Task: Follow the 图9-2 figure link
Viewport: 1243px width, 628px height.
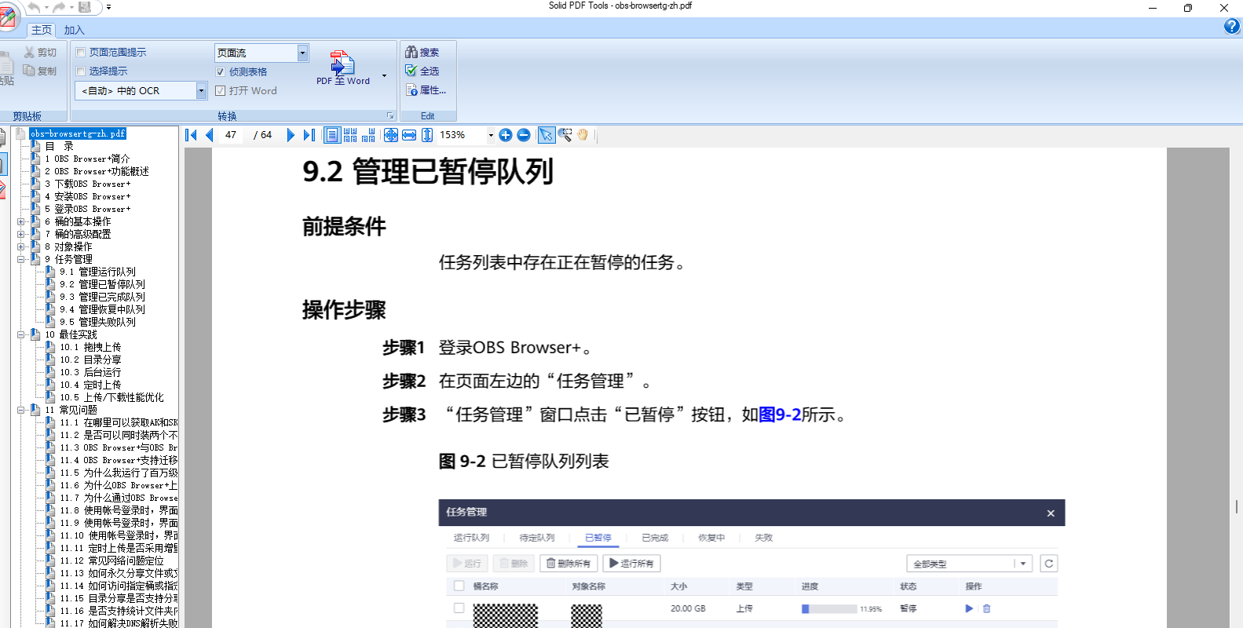Action: 780,414
